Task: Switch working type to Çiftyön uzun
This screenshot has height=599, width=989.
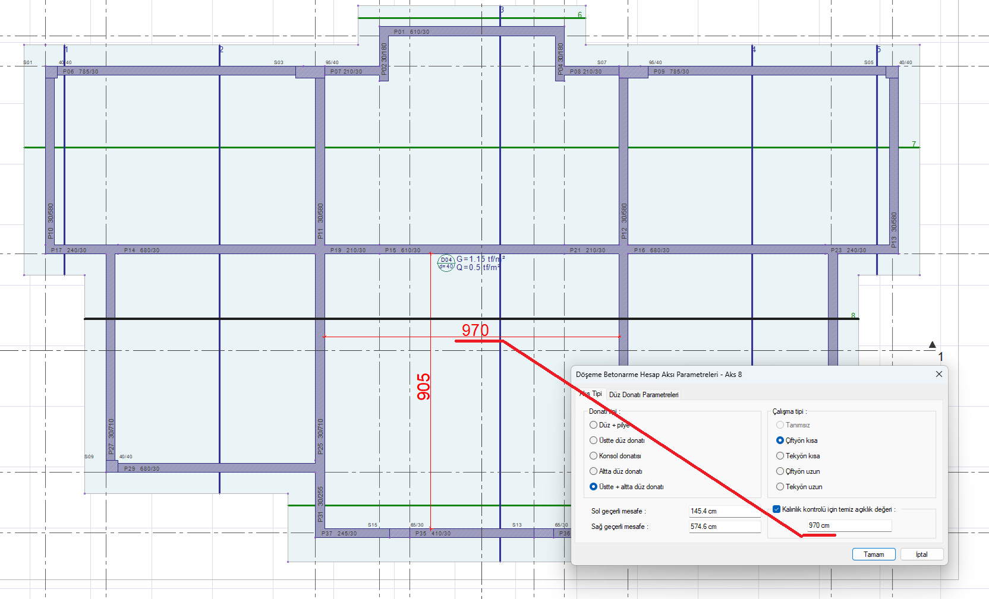Action: (x=780, y=471)
